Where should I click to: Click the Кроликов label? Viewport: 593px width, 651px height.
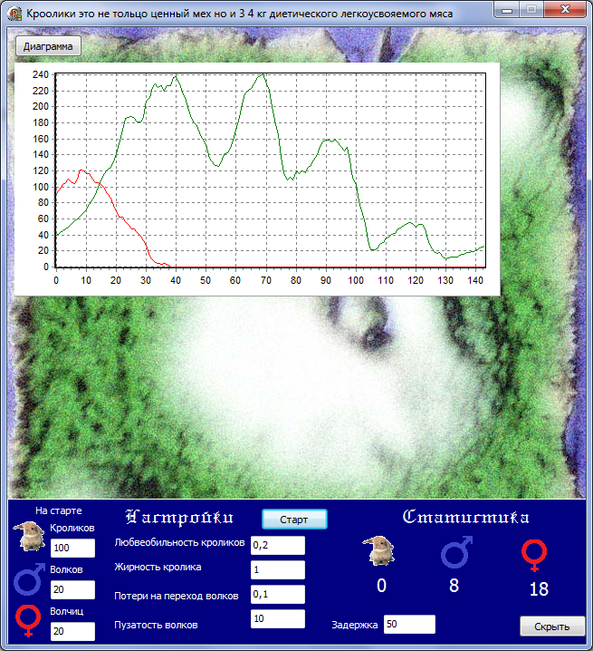pos(72,528)
